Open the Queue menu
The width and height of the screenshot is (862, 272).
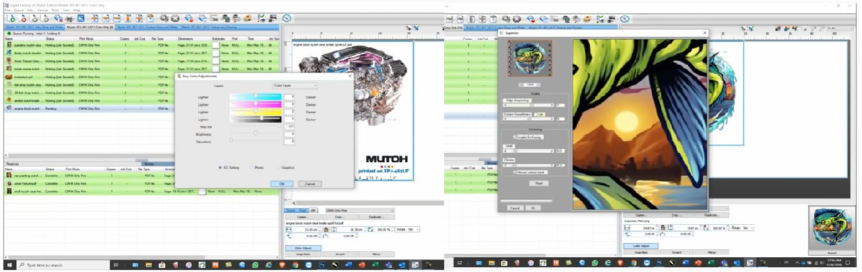click(x=20, y=10)
